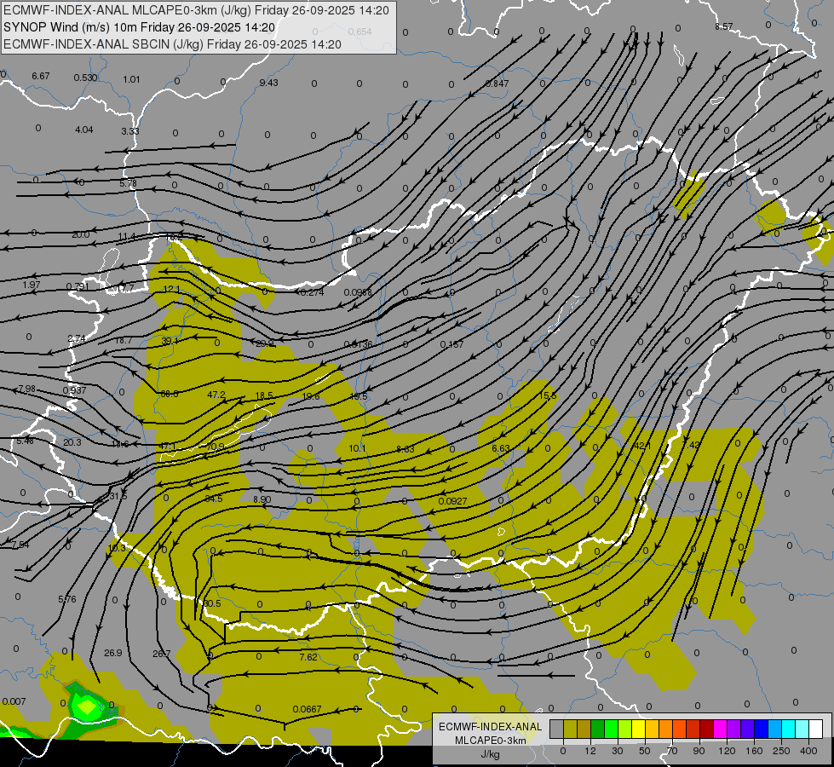834x767 pixels.
Task: Click the map value 7.62
Action: click(308, 657)
